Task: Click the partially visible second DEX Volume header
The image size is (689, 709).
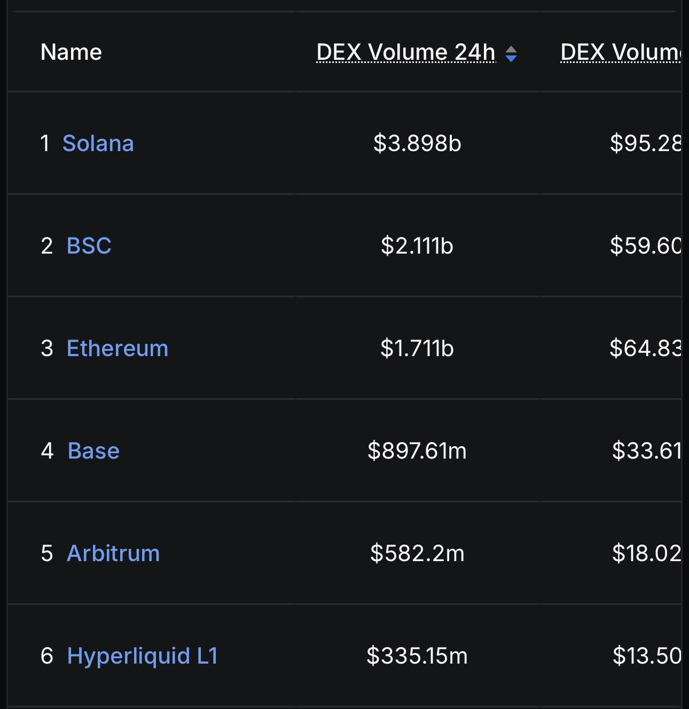Action: [621, 52]
